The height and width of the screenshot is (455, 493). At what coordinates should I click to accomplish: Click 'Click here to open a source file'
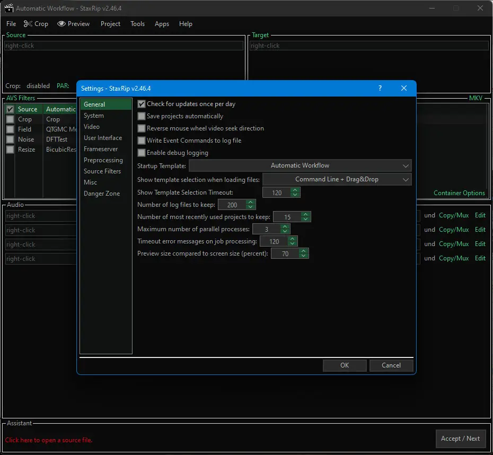click(49, 440)
